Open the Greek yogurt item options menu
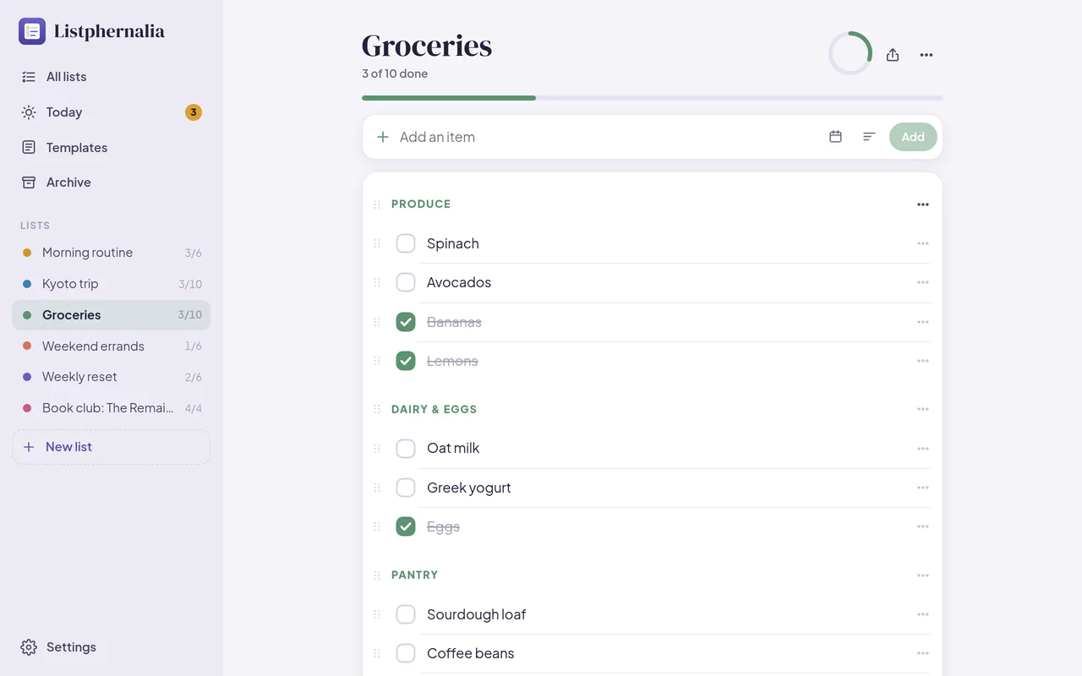 pos(923,488)
